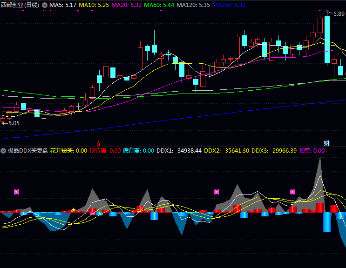Click the yellow star signal marker

coord(73,210)
